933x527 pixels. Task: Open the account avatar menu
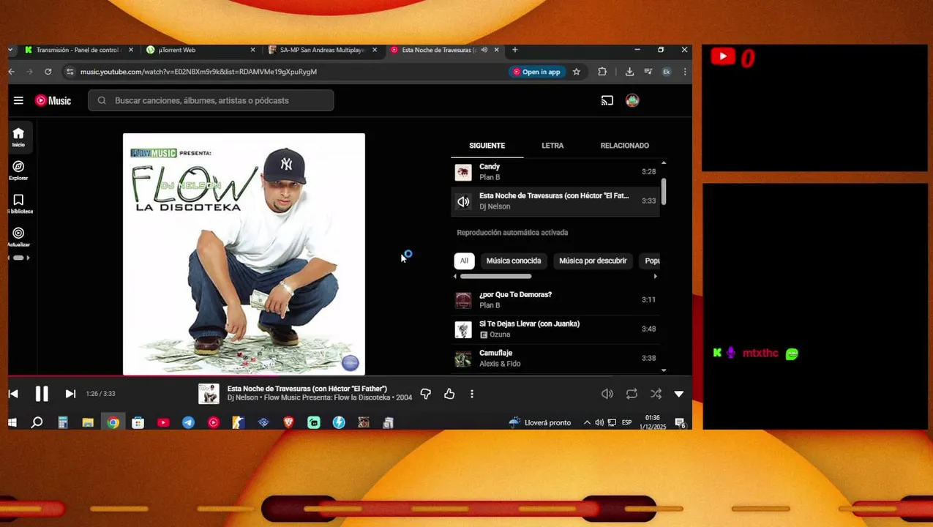(x=632, y=101)
